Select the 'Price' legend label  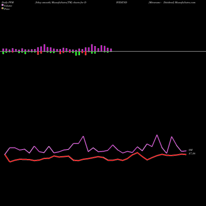click(7, 9)
